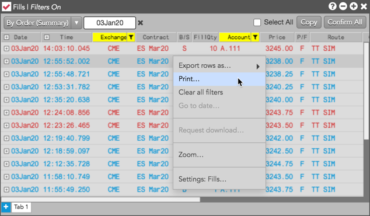Click the Confirm All button
The image size is (370, 216).
tap(345, 22)
